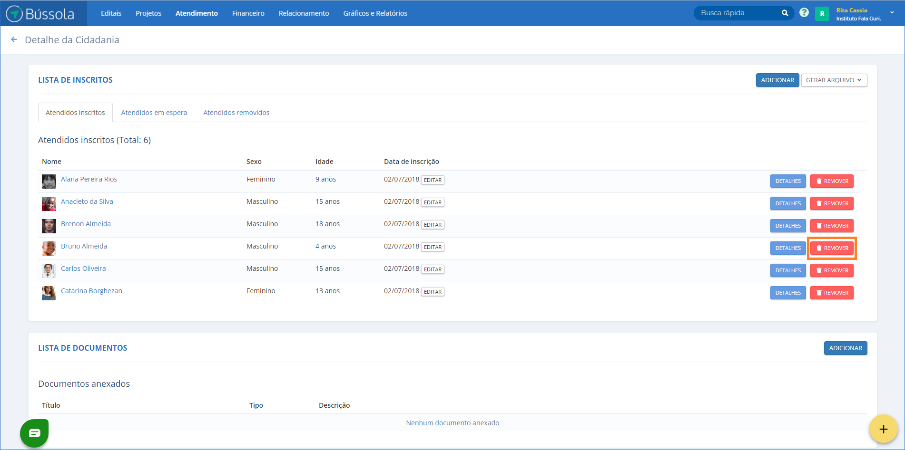Open the Atendimento menu
905x450 pixels.
click(197, 13)
